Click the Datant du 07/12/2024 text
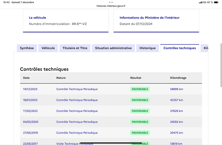 point(136,24)
